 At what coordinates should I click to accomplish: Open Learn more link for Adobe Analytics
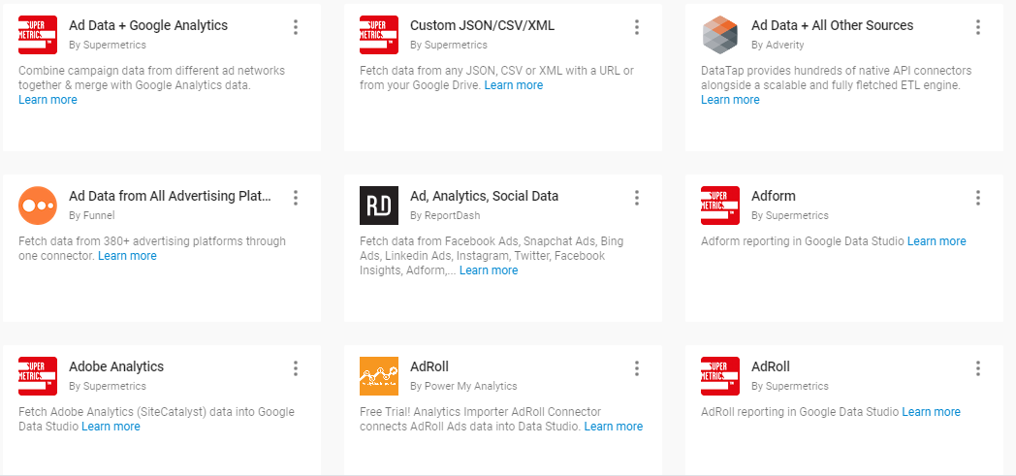coord(111,427)
